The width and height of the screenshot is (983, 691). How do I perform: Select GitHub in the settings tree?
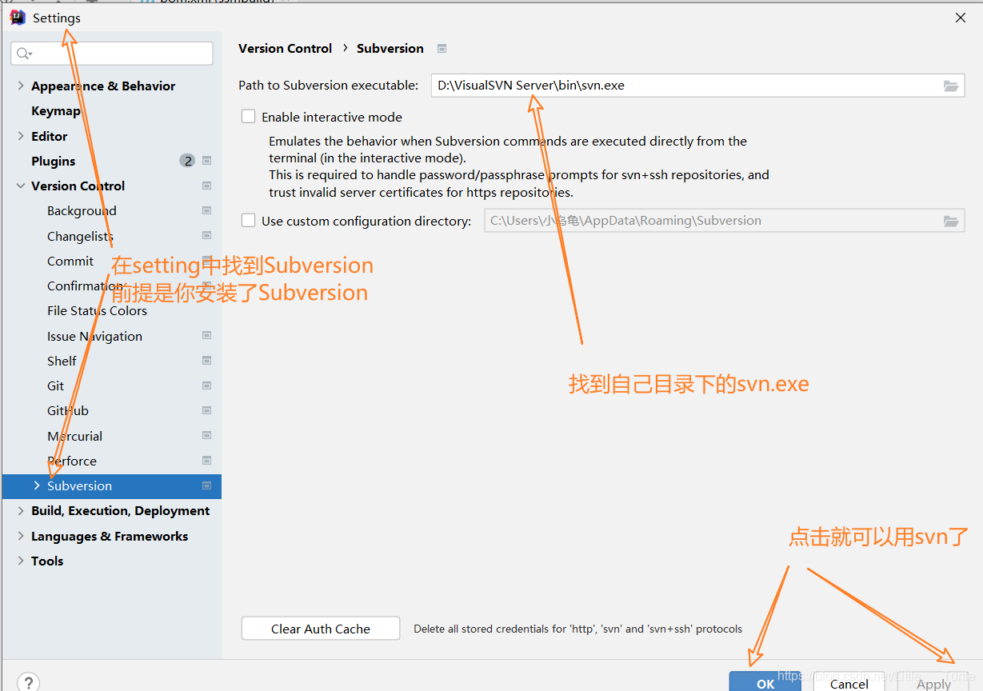coord(68,410)
